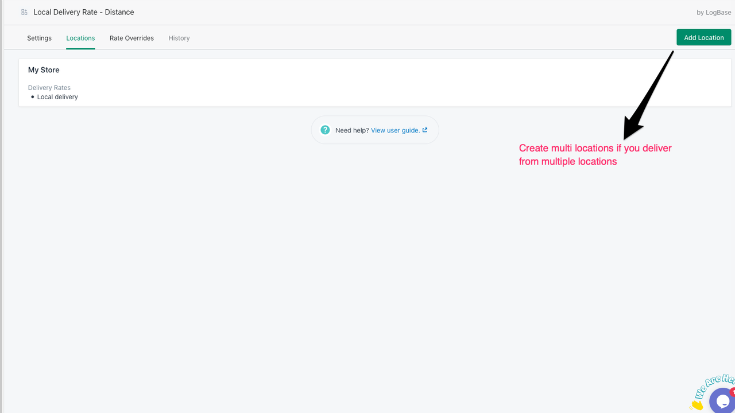
Task: Click the Need help? text
Action: click(x=352, y=130)
